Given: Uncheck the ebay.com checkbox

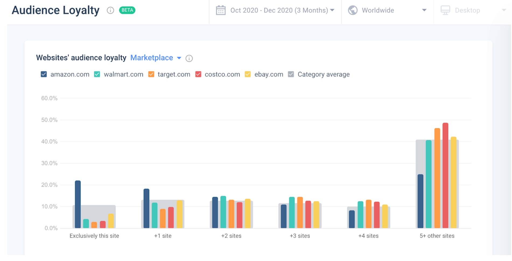Looking at the screenshot, I should (x=248, y=74).
